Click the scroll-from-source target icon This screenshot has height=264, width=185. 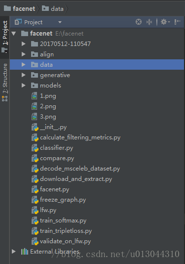(x=139, y=22)
